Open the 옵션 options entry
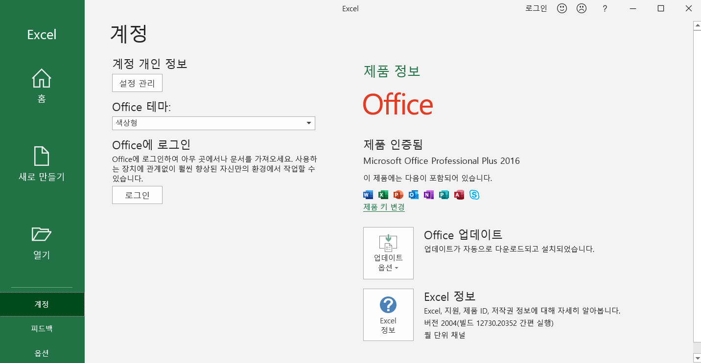The height and width of the screenshot is (363, 701). (42, 353)
